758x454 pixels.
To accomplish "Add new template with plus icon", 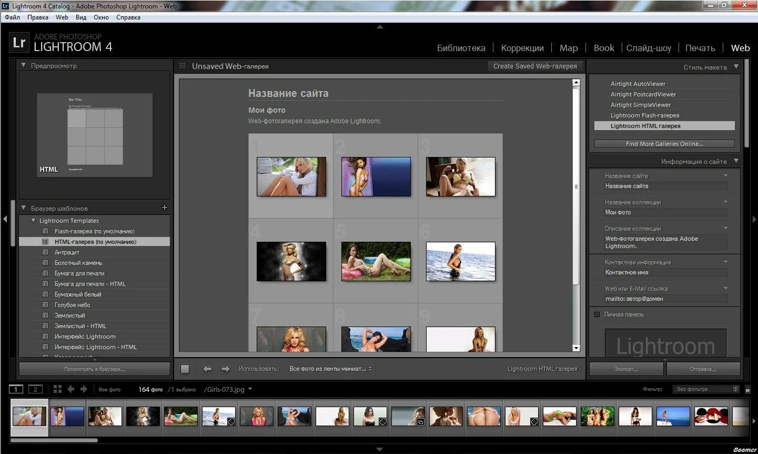I will coord(164,208).
